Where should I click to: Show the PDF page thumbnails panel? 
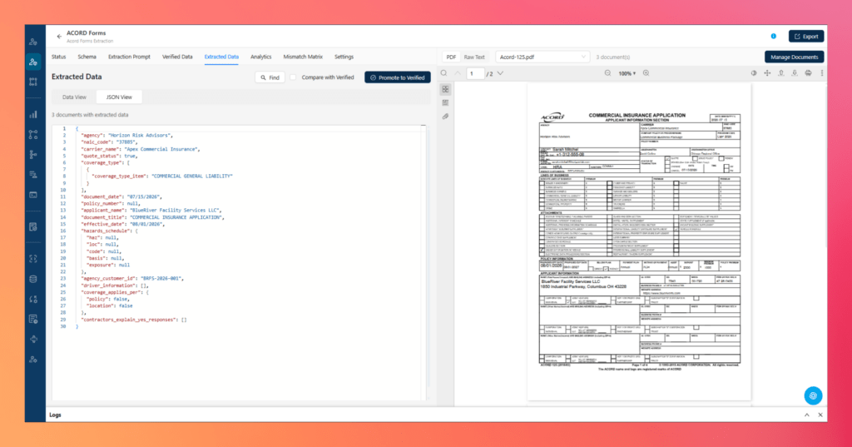click(446, 89)
